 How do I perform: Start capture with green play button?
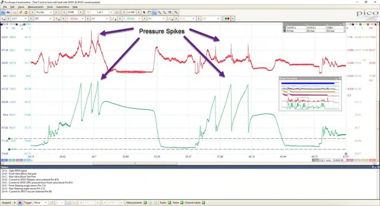coord(15,203)
